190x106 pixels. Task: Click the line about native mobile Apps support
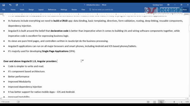coord(42,92)
